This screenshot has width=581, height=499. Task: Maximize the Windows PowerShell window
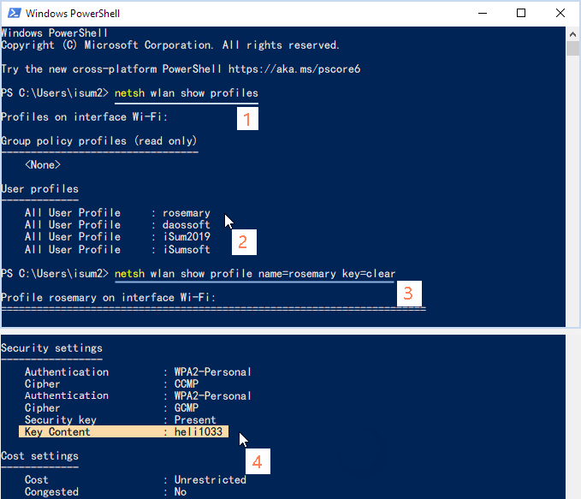pos(521,14)
